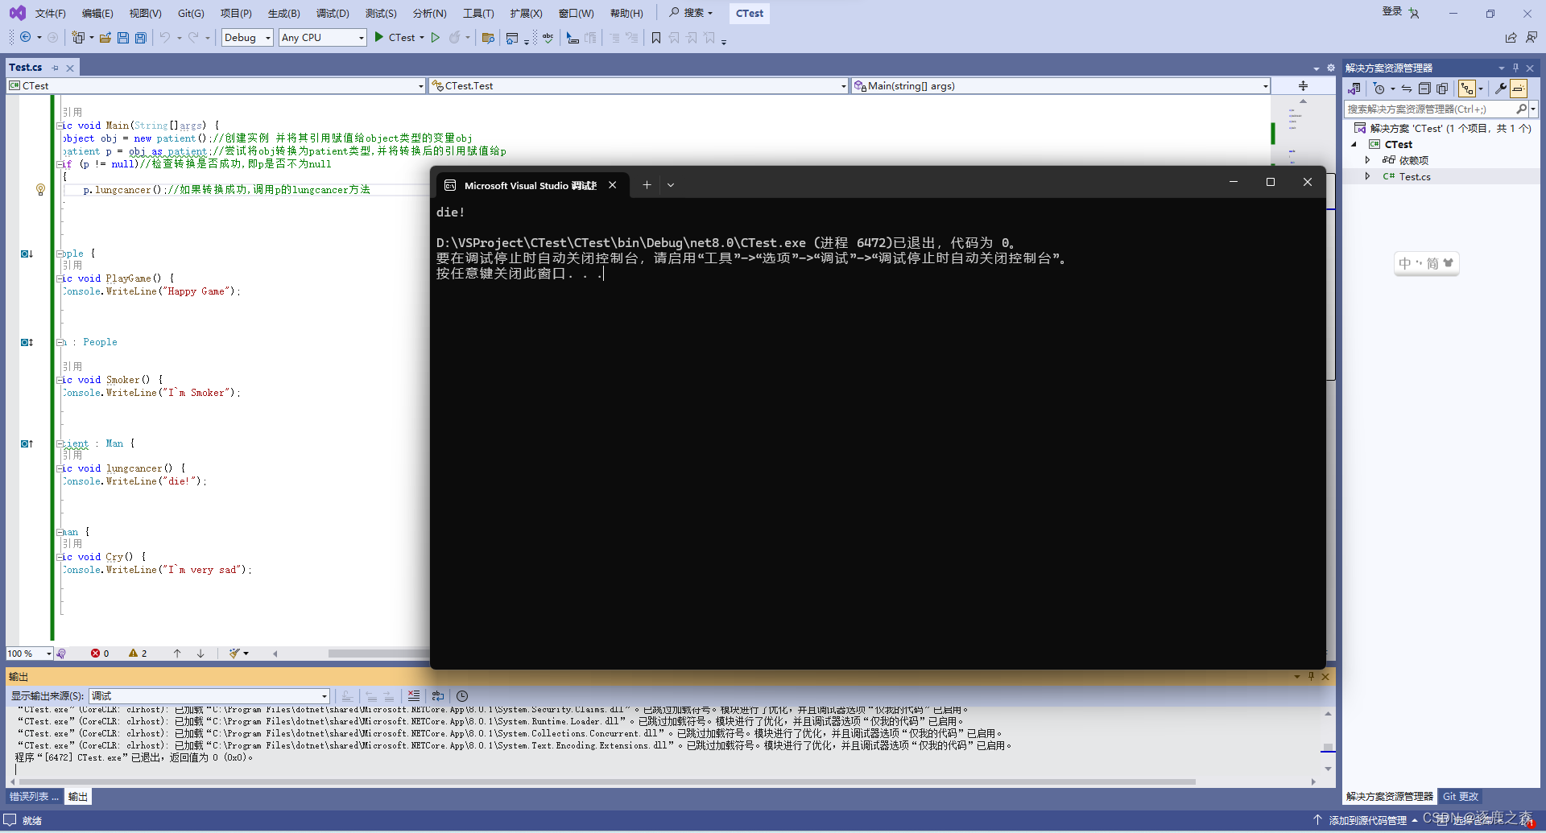Click 登录 sign-in button
1546x833 pixels.
pyautogui.click(x=1392, y=11)
